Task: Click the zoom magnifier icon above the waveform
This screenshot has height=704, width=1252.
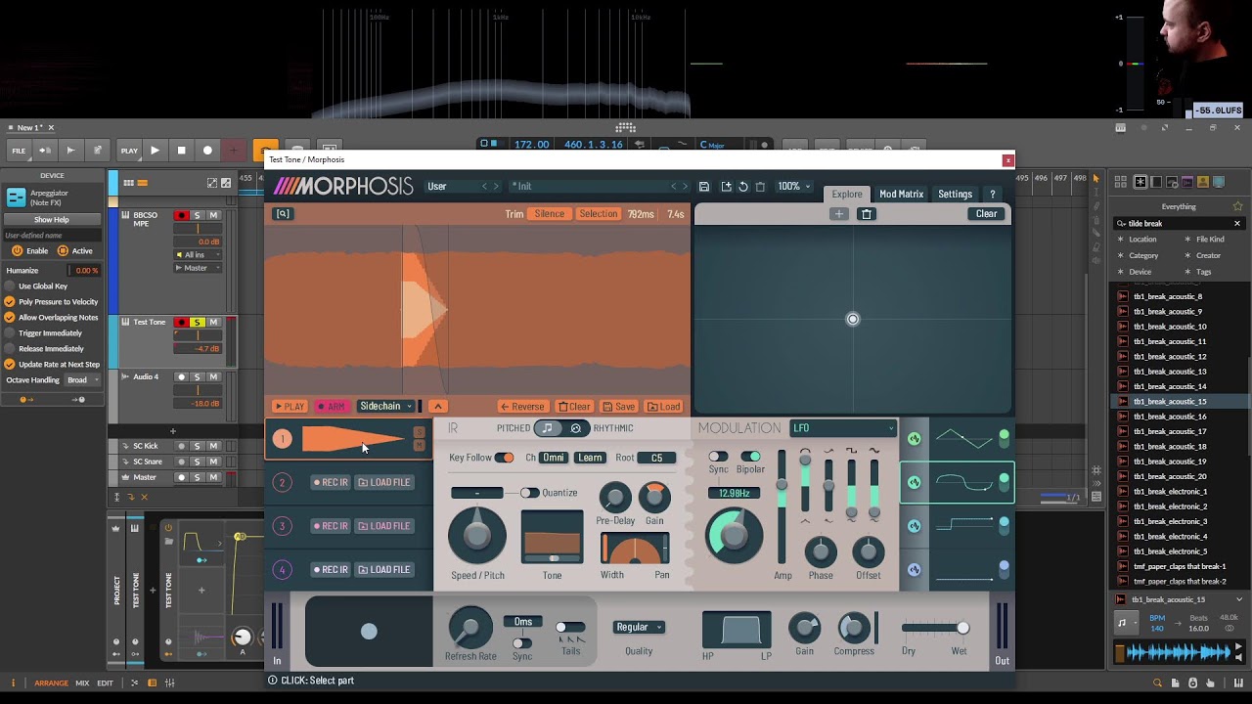Action: coord(283,214)
